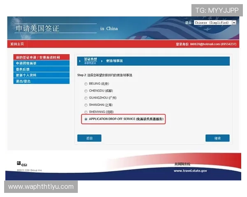This screenshot has width=247, height=197.
Task: Select the SHENYANG (沈阳) radio button
Action: pos(86,112)
